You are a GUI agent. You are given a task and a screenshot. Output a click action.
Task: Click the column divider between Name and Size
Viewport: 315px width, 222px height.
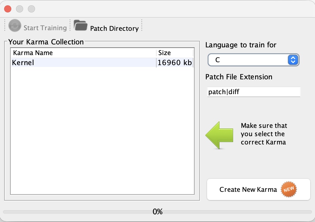156,53
